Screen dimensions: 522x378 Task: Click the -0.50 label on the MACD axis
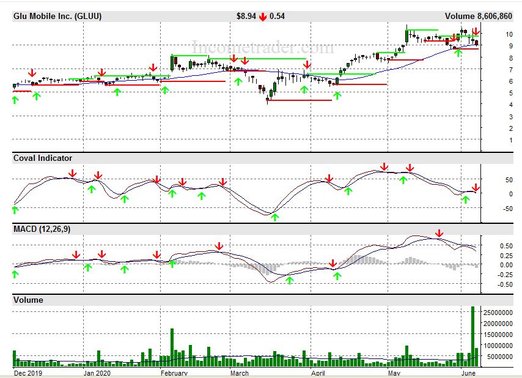[x=505, y=285]
